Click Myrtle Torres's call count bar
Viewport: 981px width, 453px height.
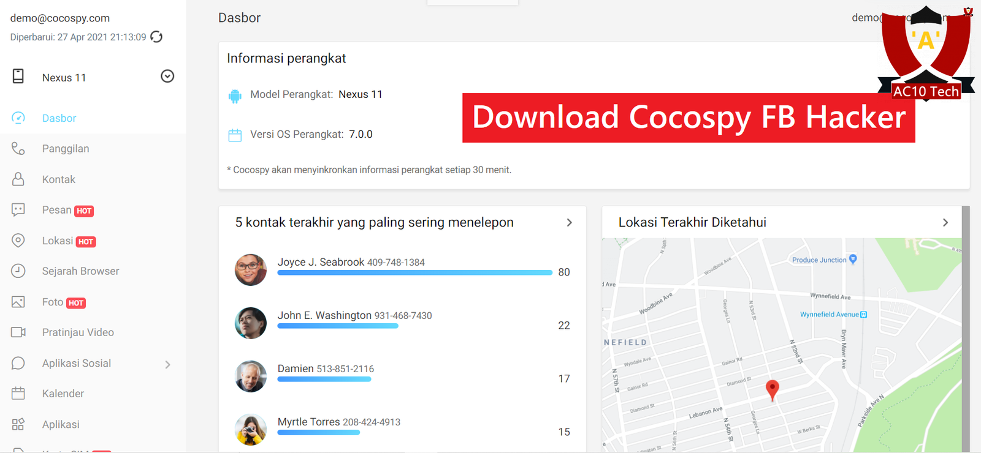click(x=319, y=432)
